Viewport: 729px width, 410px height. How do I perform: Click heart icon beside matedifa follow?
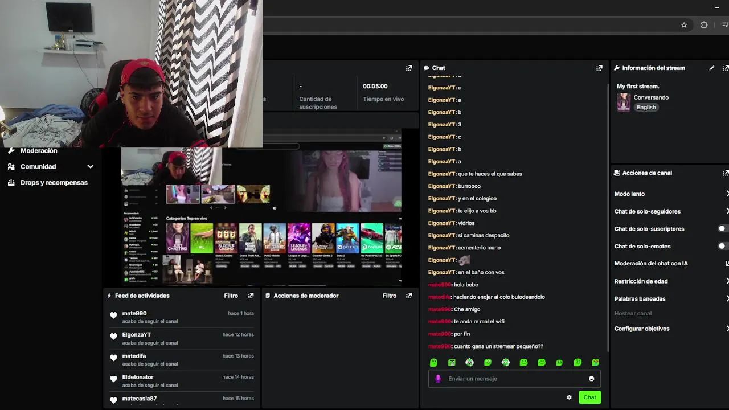tap(113, 358)
